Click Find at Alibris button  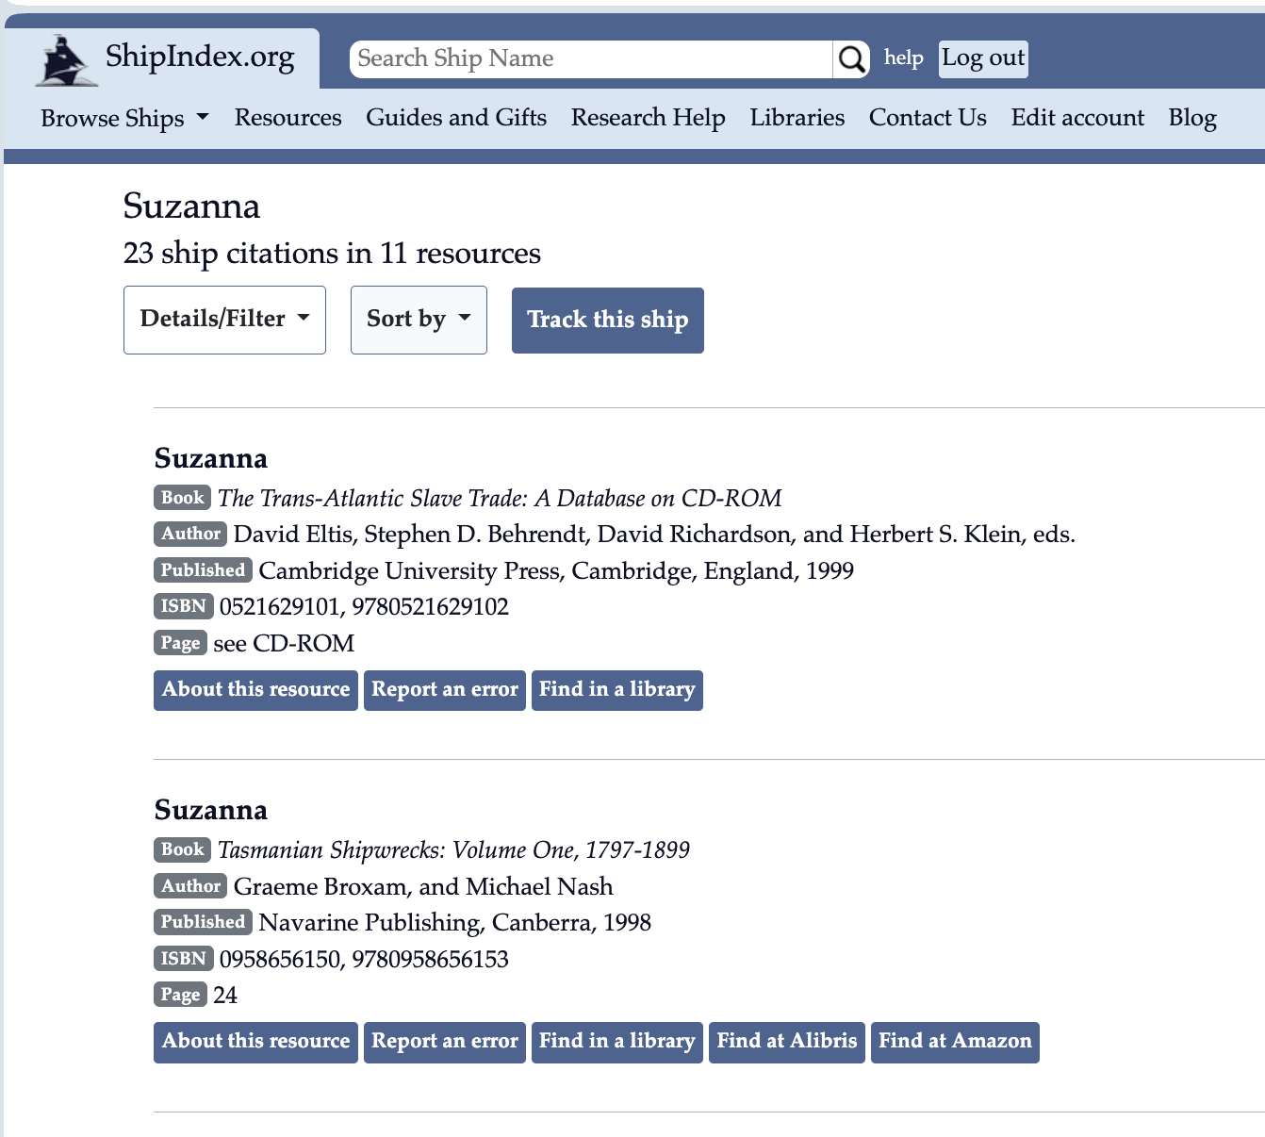tap(786, 1042)
